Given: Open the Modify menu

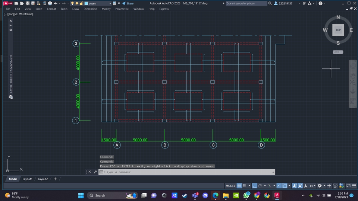Looking at the screenshot, I should point(106,9).
